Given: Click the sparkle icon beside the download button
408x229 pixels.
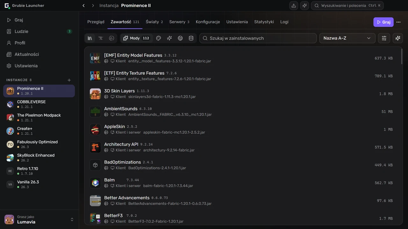Looking at the screenshot, I should [304, 5].
